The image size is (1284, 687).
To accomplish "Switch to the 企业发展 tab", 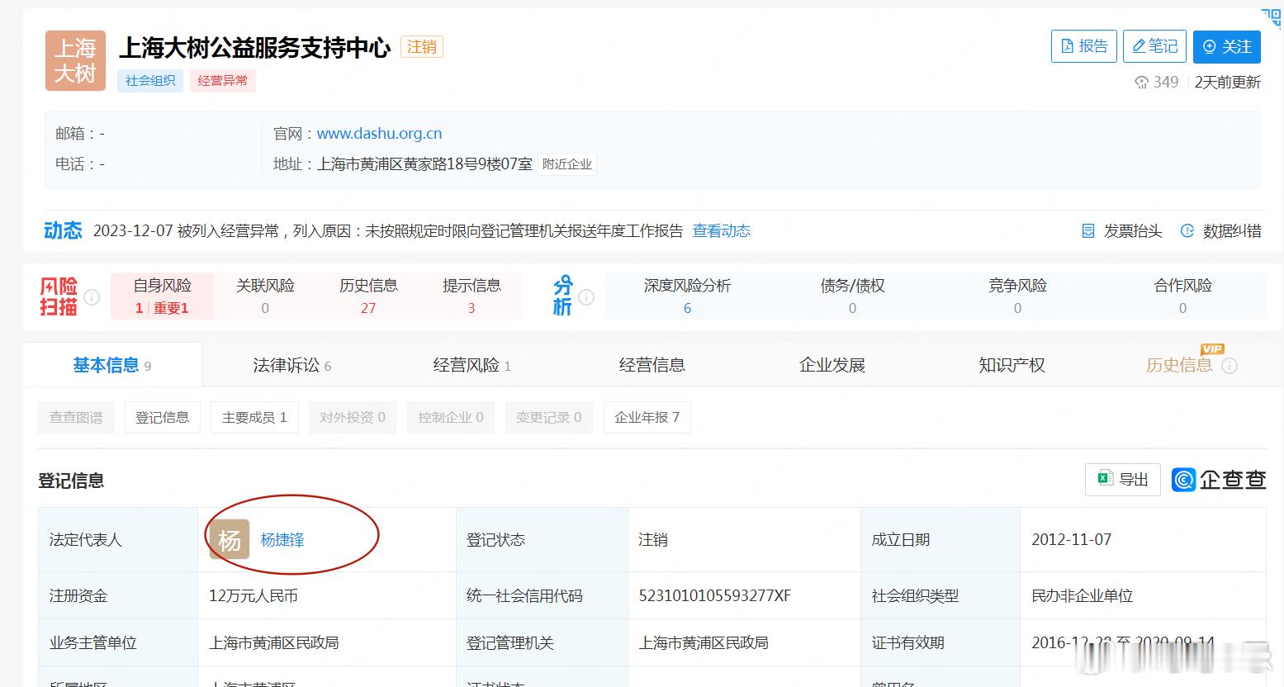I will (832, 365).
